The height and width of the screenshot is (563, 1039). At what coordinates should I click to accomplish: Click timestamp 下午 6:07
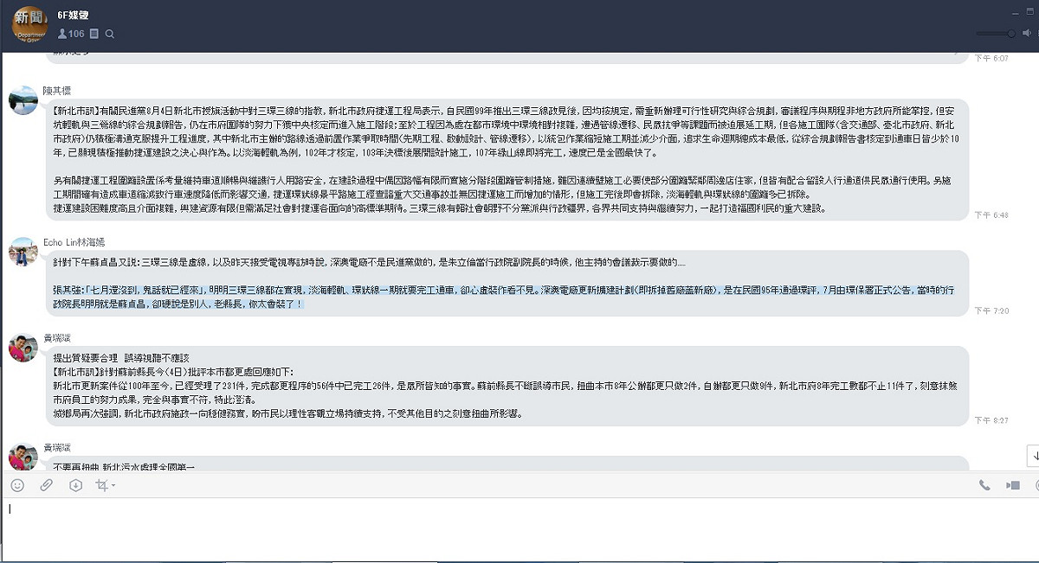tap(991, 59)
